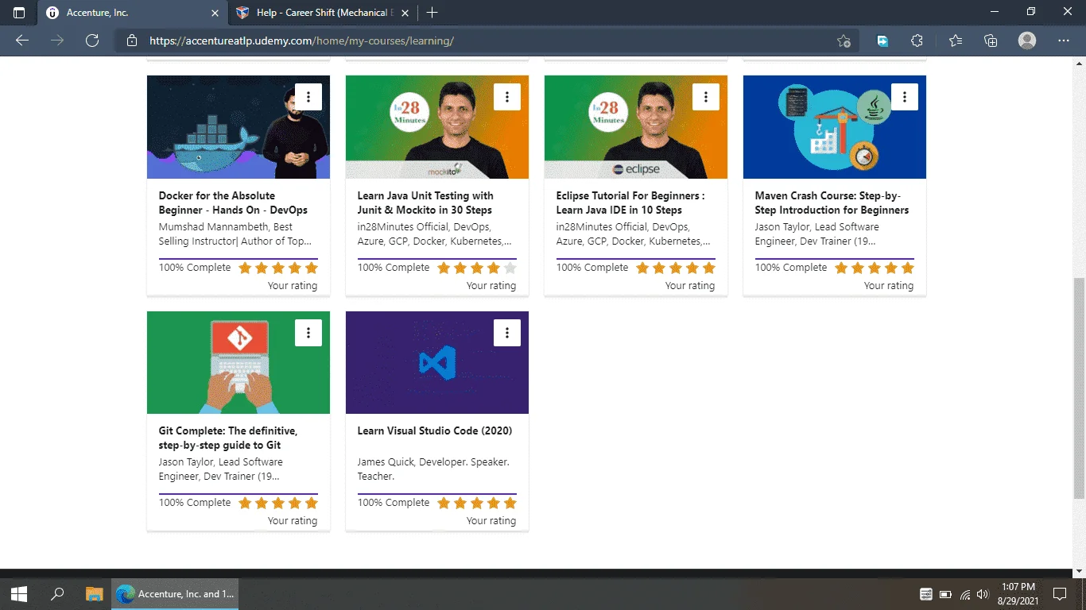The height and width of the screenshot is (610, 1086).
Task: Click the James Quick instructor text
Action: [x=433, y=469]
